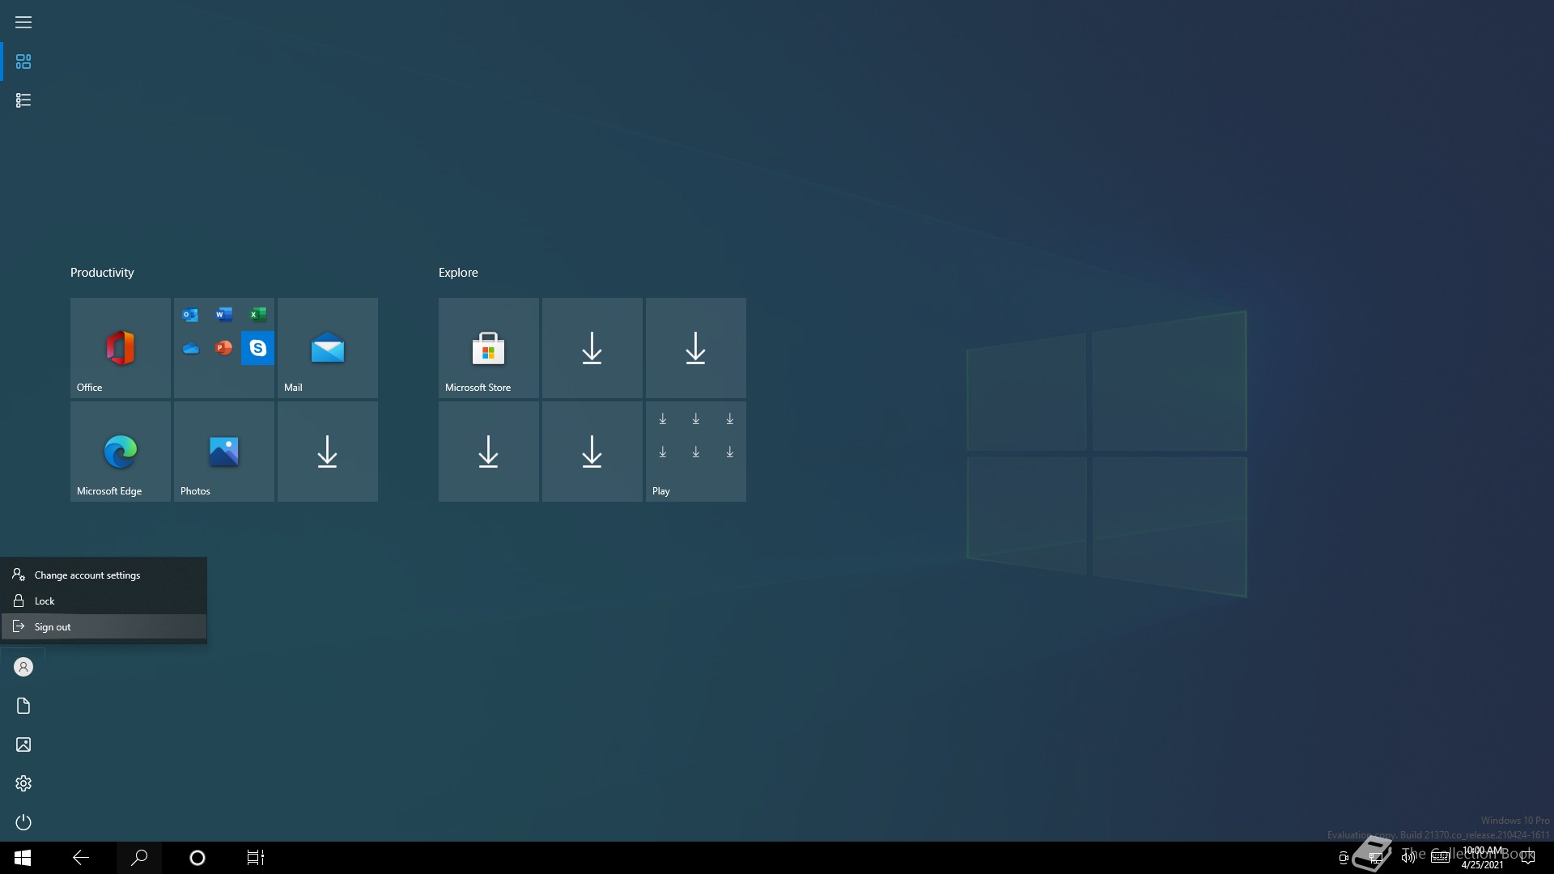Image resolution: width=1554 pixels, height=874 pixels.
Task: Open Cortana from the taskbar circle
Action: tap(197, 858)
